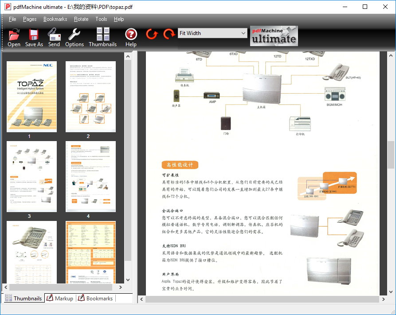Maximize the pdfMachine window
Viewport: 396px width, 315px height.
(365, 7)
